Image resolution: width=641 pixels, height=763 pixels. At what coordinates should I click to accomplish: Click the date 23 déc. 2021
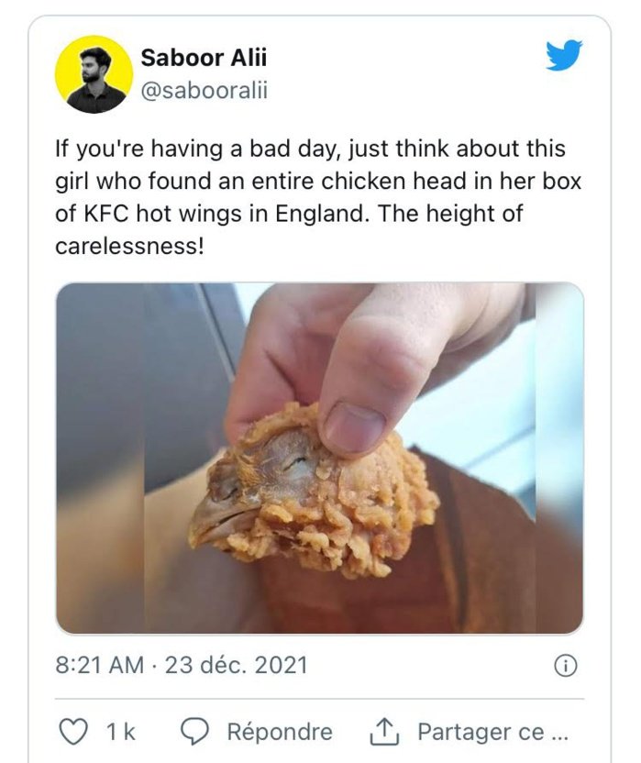tap(236, 665)
